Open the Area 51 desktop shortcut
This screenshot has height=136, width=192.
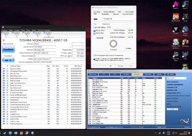coord(185,5)
